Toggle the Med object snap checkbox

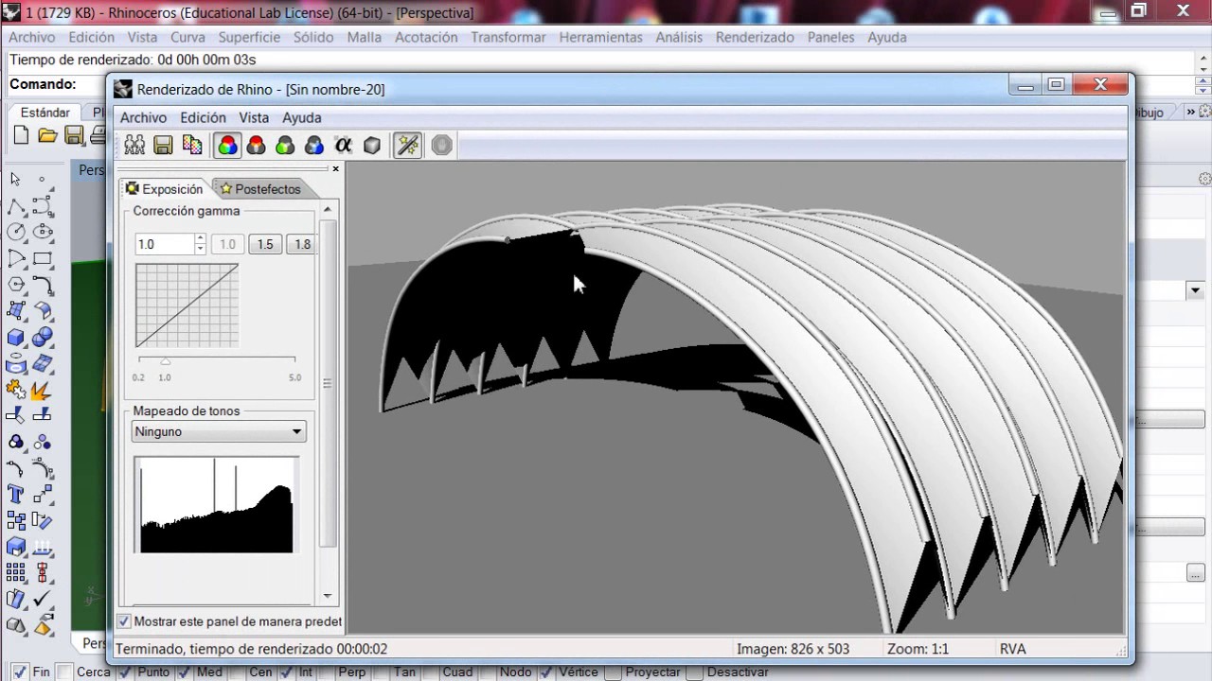[184, 672]
